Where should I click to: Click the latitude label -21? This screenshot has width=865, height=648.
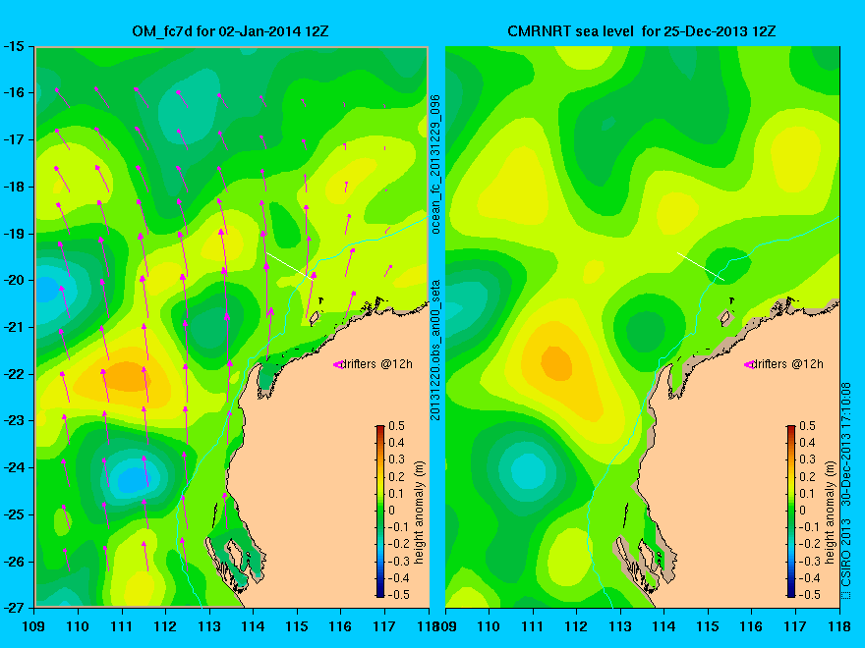[x=14, y=327]
